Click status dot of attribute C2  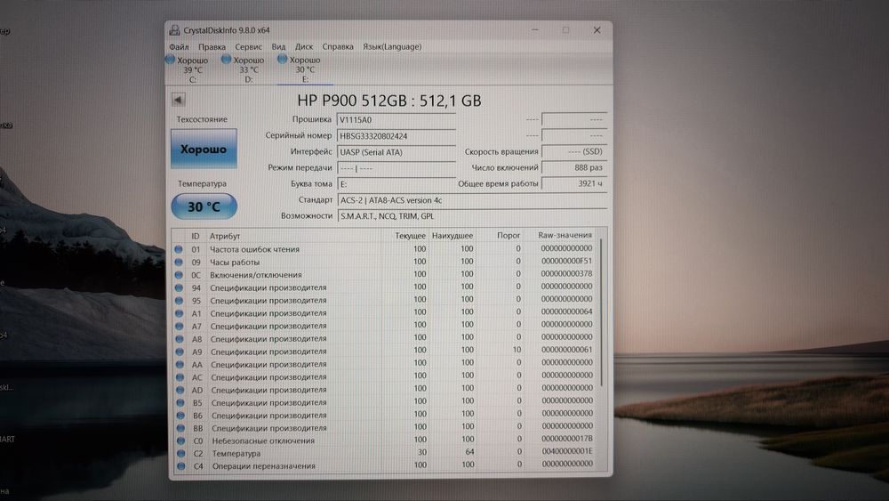point(180,453)
